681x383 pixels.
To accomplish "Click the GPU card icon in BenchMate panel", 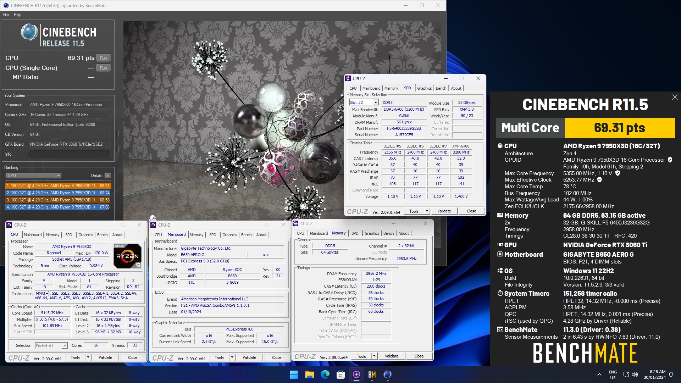I will point(500,245).
